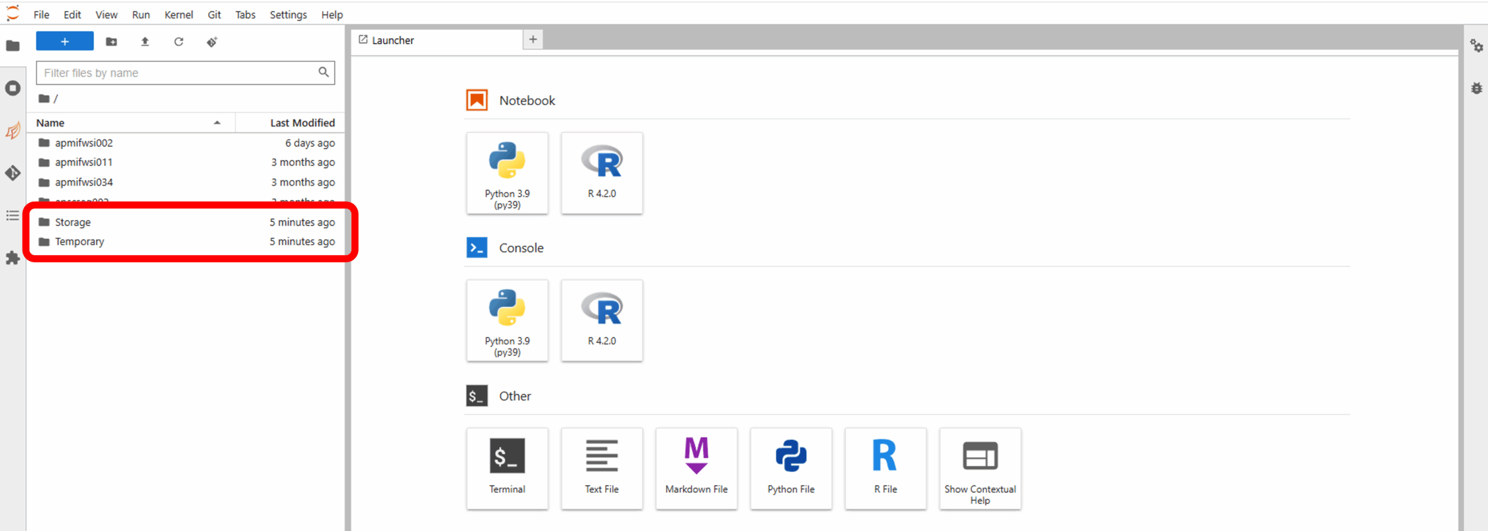Open the Git sidebar panel
Viewport: 1488px width, 531px height.
coord(13,173)
